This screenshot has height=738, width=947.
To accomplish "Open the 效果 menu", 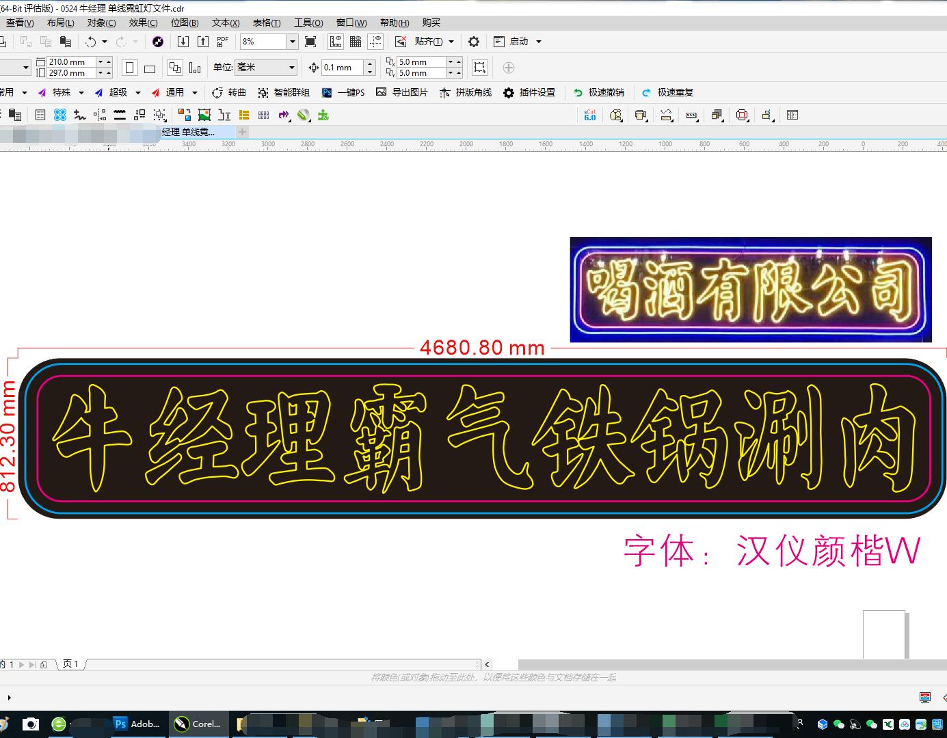I will coord(143,23).
